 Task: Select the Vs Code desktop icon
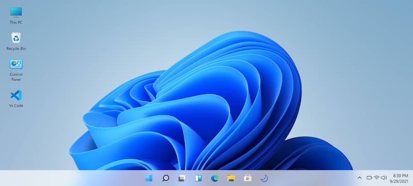click(x=16, y=95)
